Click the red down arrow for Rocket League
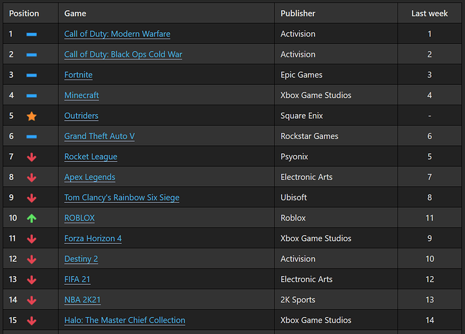Image resolution: width=465 pixels, height=334 pixels. click(32, 157)
